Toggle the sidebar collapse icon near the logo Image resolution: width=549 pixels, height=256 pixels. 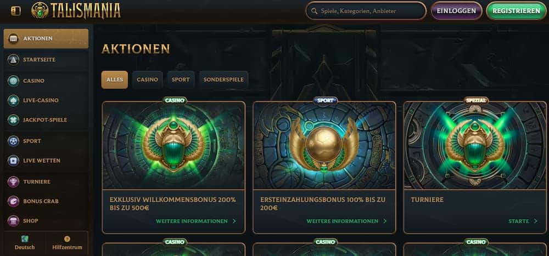[16, 11]
